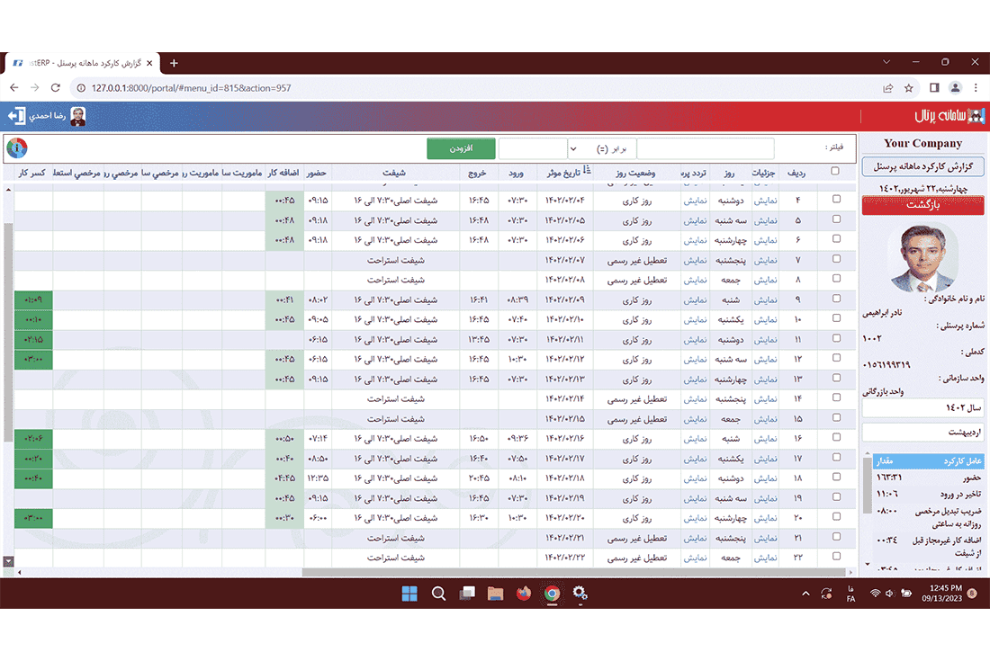Check the checkbox for row 9
The width and height of the screenshot is (990, 661).
coord(836,299)
